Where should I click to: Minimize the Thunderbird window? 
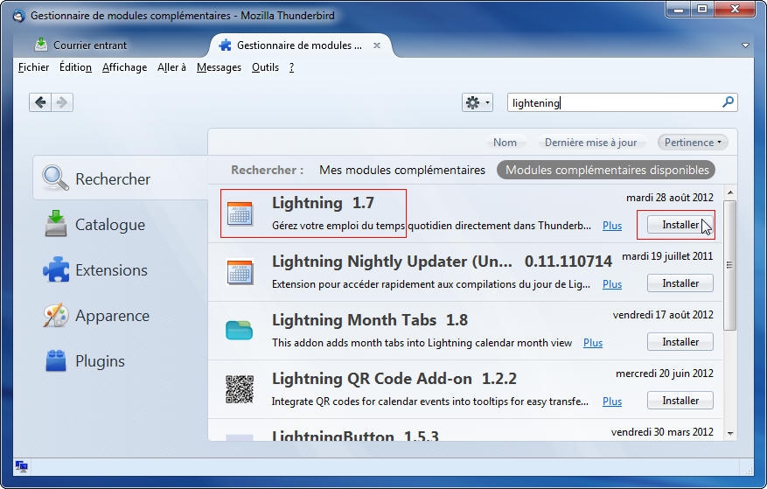(678, 10)
